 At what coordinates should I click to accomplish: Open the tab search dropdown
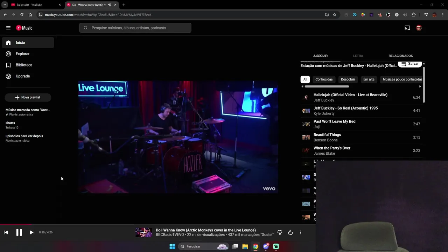tap(5, 5)
